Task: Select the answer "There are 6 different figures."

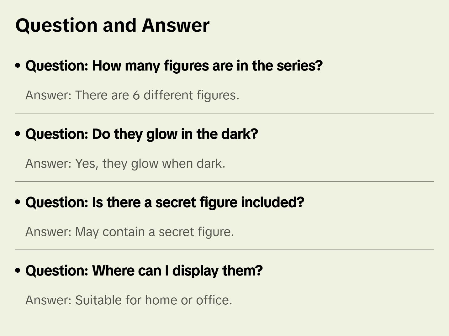Action: pyautogui.click(x=132, y=95)
